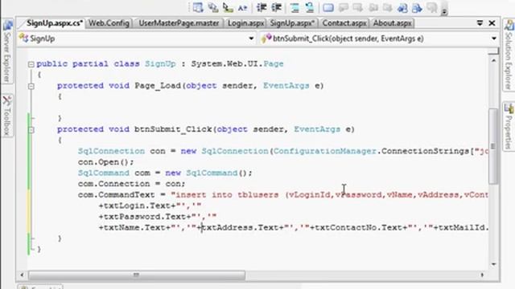Click the text com.Connection = con;
515x289 pixels.
[131, 184]
